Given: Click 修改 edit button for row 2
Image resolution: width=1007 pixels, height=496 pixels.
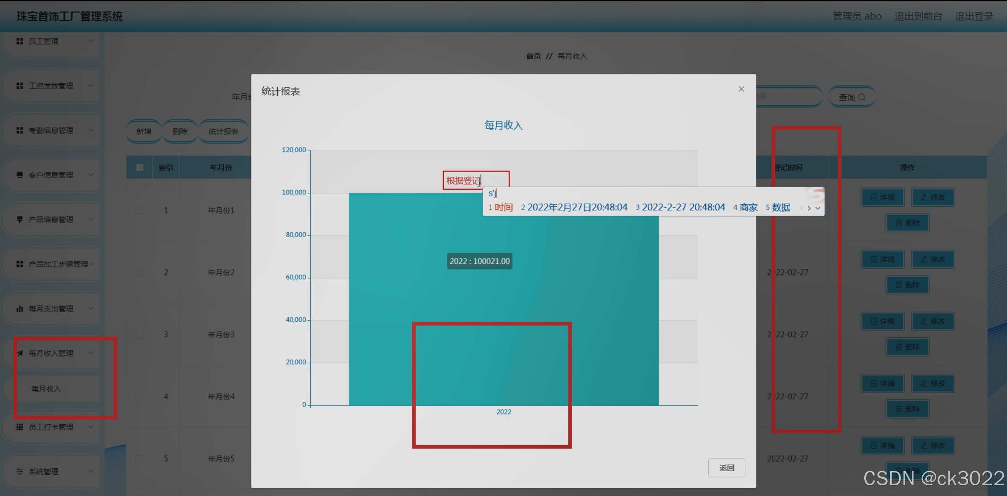Looking at the screenshot, I should (933, 259).
